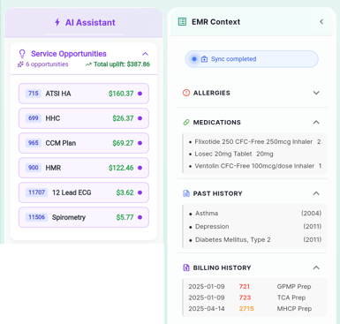The width and height of the screenshot is (340, 324).
Task: Click billing code 721
Action: pyautogui.click(x=245, y=287)
